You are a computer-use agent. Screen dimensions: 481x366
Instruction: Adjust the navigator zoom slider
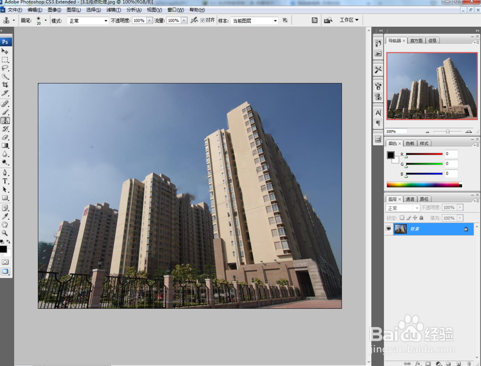pyautogui.click(x=447, y=132)
